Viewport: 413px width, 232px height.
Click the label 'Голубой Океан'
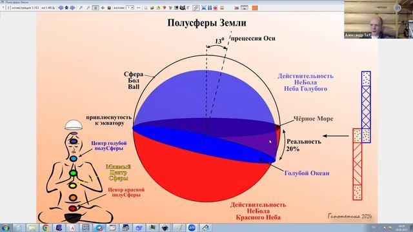307,173
